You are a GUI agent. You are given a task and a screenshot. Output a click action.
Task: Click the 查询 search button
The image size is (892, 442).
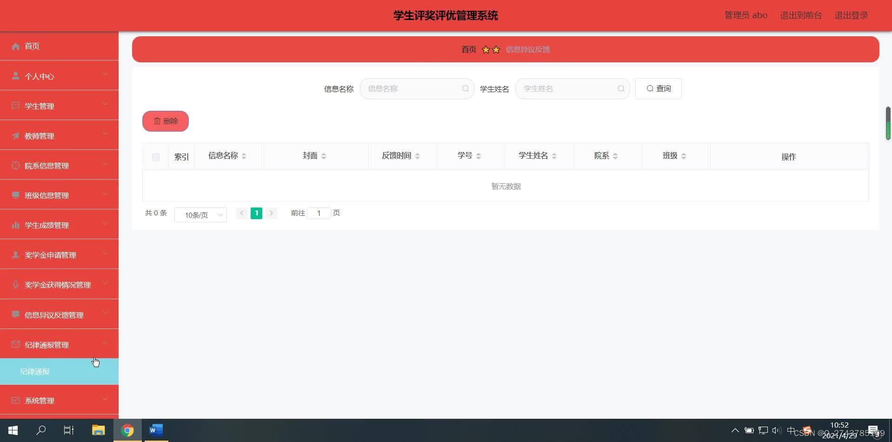tap(658, 88)
